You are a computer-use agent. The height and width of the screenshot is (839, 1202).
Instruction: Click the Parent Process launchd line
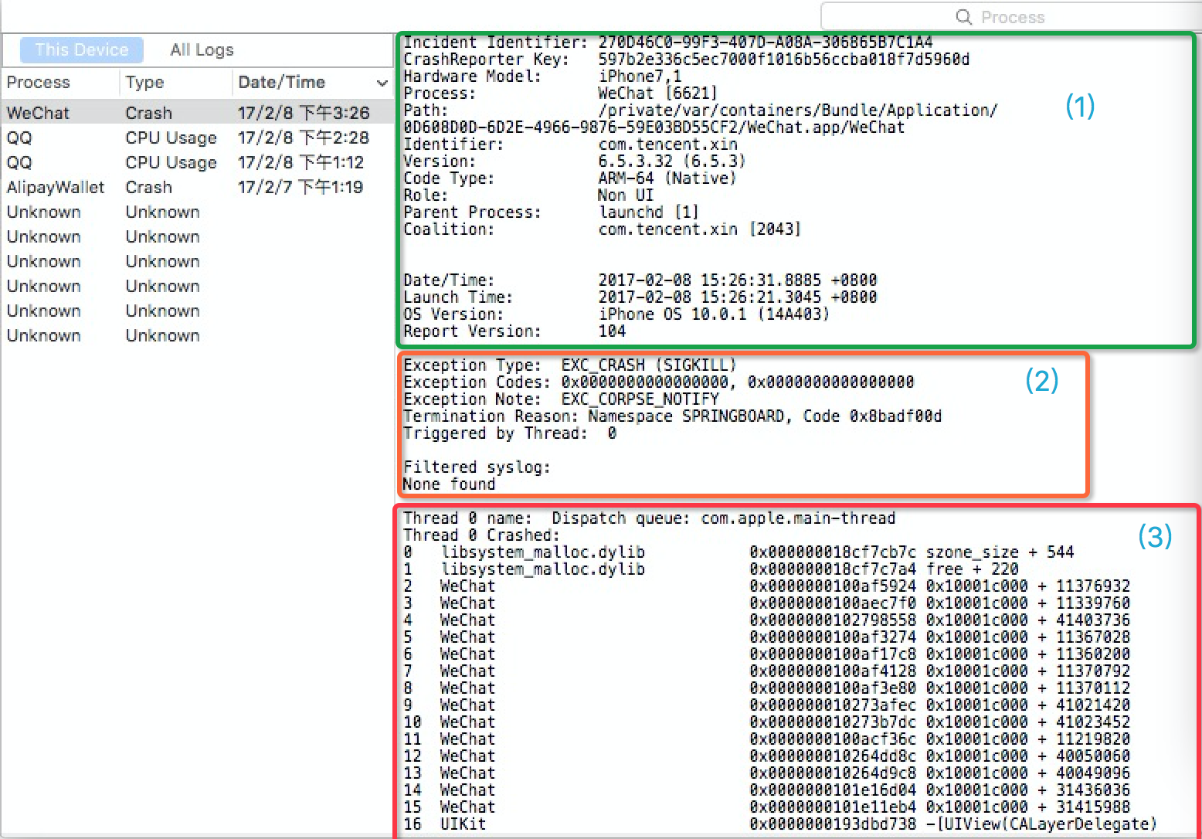pyautogui.click(x=551, y=212)
